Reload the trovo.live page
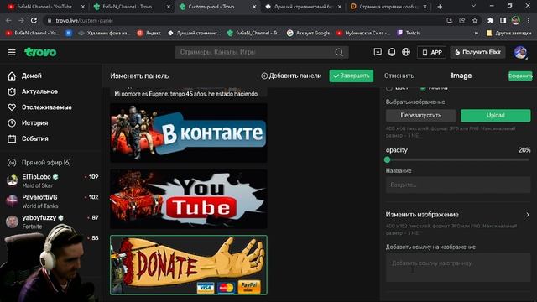Screen dimensions: 537x302 (x=34, y=20)
